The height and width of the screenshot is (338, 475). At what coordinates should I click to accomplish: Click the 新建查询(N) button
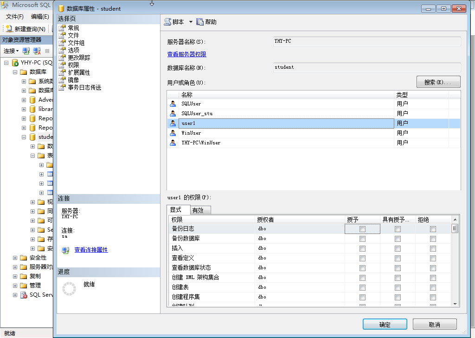click(x=26, y=29)
